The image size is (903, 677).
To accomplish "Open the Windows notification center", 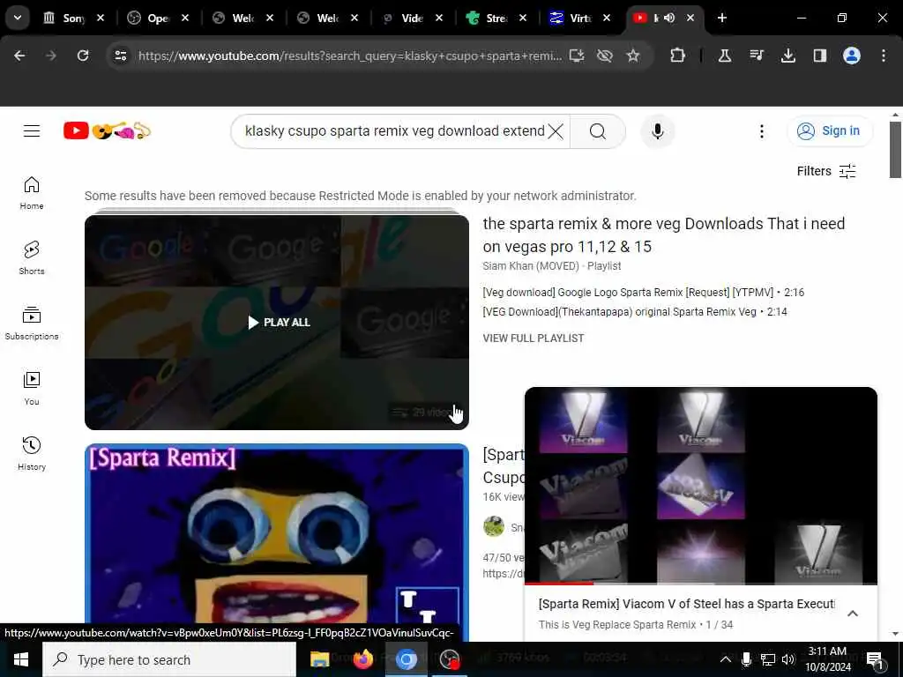I will point(875,659).
